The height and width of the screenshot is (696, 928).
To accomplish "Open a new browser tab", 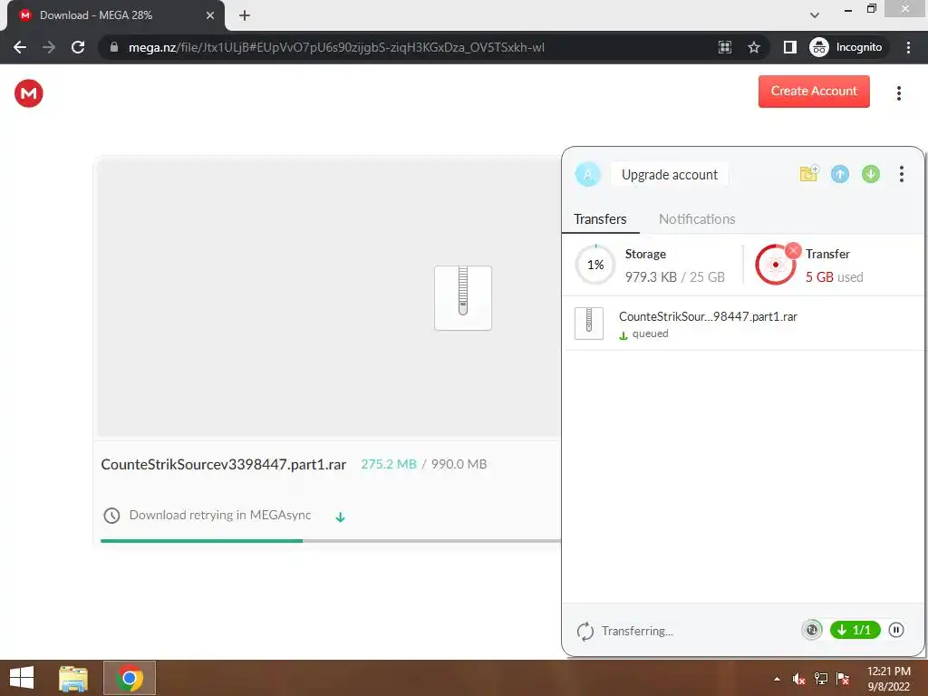I will pos(245,15).
